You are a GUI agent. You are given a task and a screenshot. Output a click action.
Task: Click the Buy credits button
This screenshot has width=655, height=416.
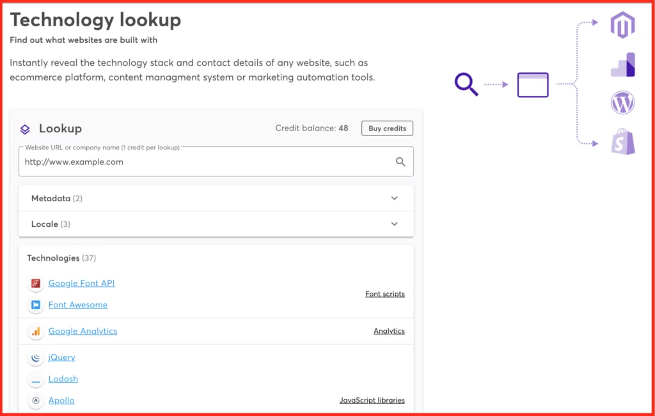[387, 128]
